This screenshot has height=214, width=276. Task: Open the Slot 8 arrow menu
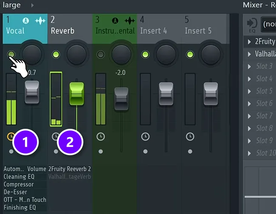pyautogui.click(x=249, y=128)
